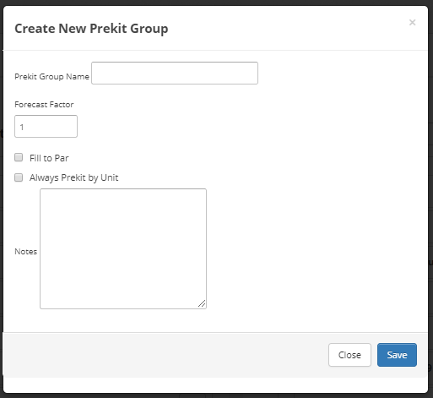433x398 pixels.
Task: Click the "Prekit Group Name" label
Action: [x=51, y=77]
